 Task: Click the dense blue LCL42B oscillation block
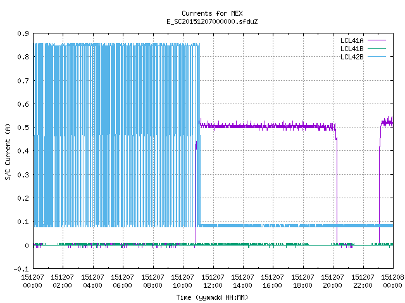(x=116, y=135)
